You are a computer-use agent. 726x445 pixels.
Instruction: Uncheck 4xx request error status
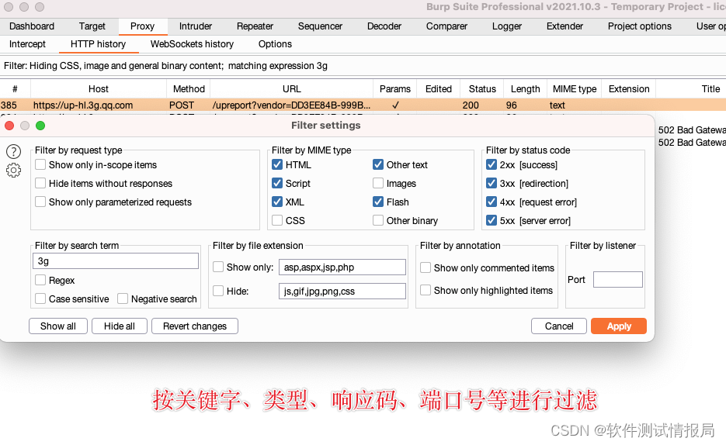point(492,202)
